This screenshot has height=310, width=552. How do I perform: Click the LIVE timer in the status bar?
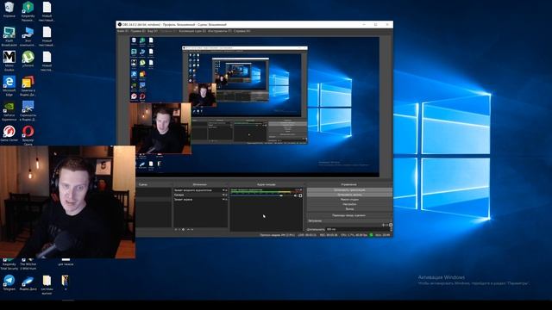(x=307, y=235)
